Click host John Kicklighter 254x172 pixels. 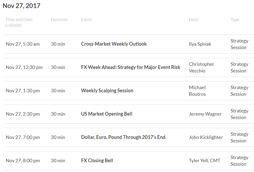pyautogui.click(x=206, y=137)
